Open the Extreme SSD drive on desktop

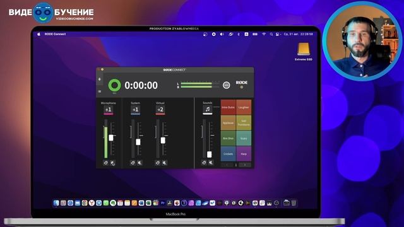(304, 52)
